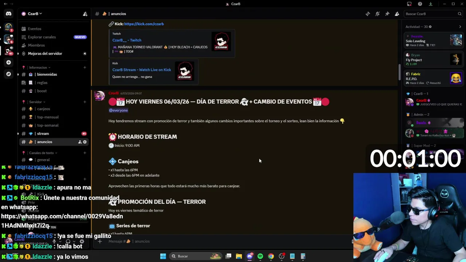The image size is (466, 262).
Task: Open Explorar canales
Action: tap(54, 37)
